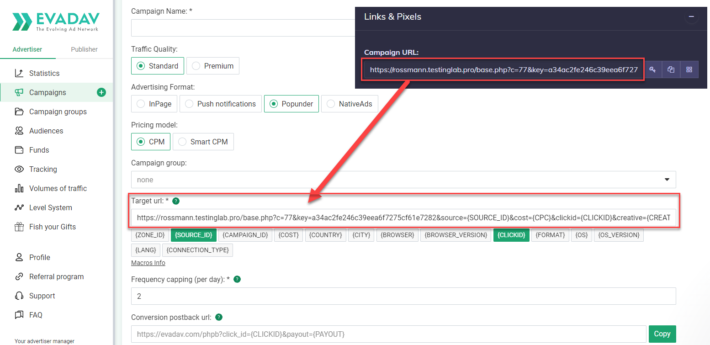Click the Frequency capping help icon

(x=237, y=279)
